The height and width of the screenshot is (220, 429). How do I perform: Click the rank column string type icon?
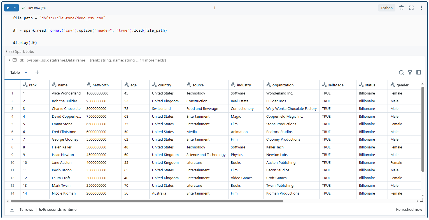point(25,85)
